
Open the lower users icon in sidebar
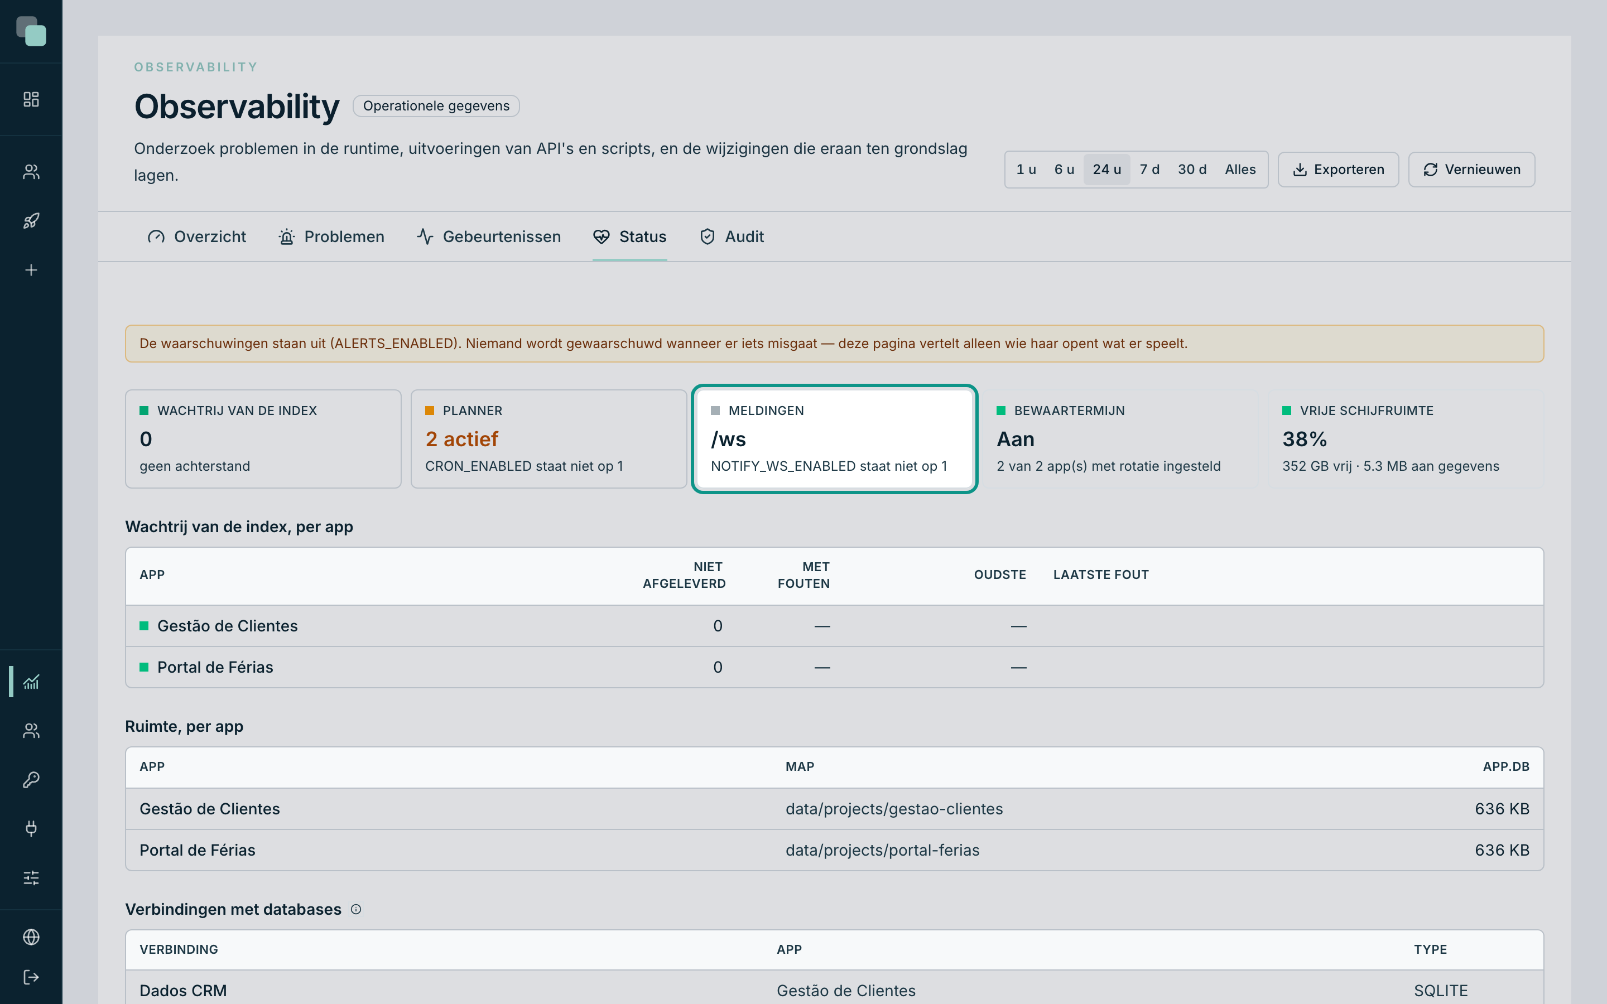(x=31, y=731)
